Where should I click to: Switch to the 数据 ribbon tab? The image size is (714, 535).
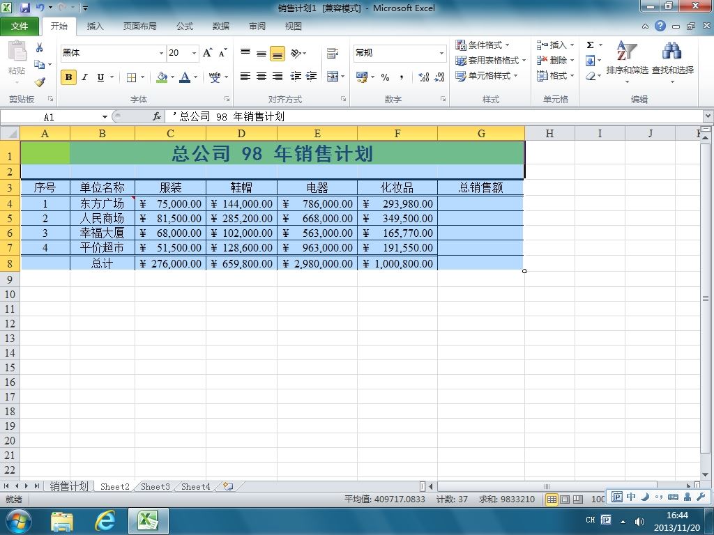[x=221, y=26]
